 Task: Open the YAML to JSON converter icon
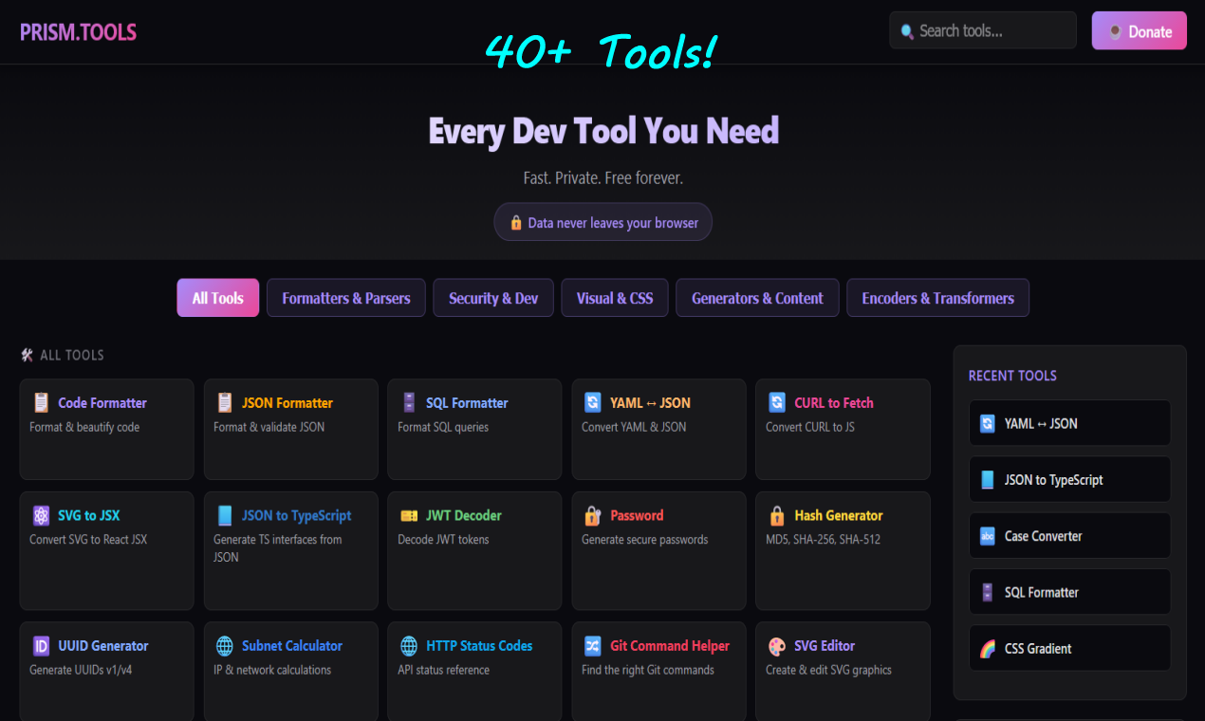pos(592,402)
